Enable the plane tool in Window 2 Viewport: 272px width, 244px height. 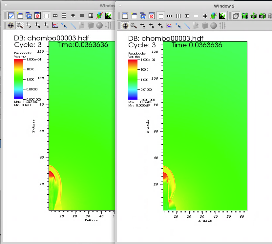point(196,26)
